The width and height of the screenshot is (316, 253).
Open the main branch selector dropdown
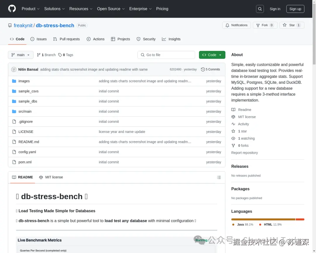[21, 55]
